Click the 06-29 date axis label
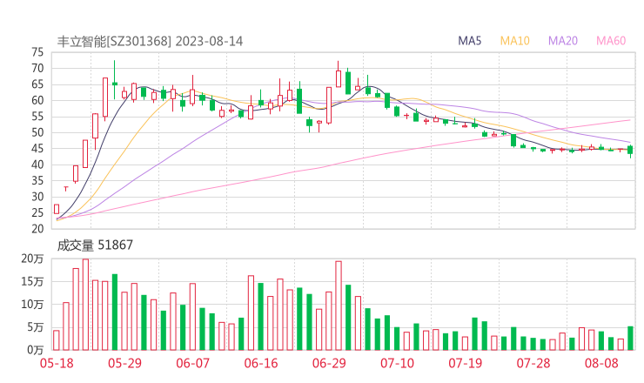 pos(329,363)
